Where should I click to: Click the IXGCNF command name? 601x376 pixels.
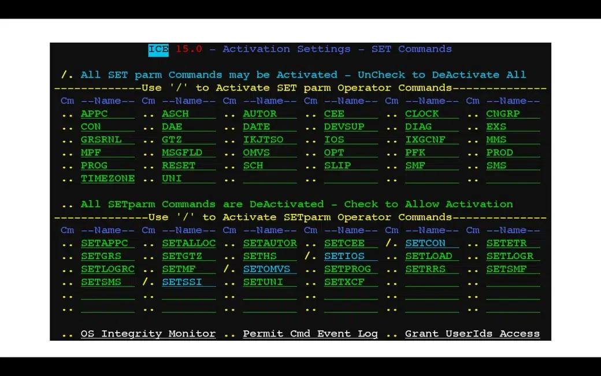(x=425, y=140)
